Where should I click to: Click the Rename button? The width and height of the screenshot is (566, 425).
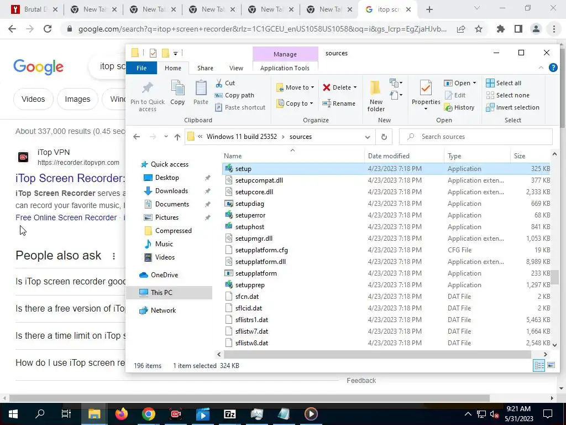(x=339, y=103)
